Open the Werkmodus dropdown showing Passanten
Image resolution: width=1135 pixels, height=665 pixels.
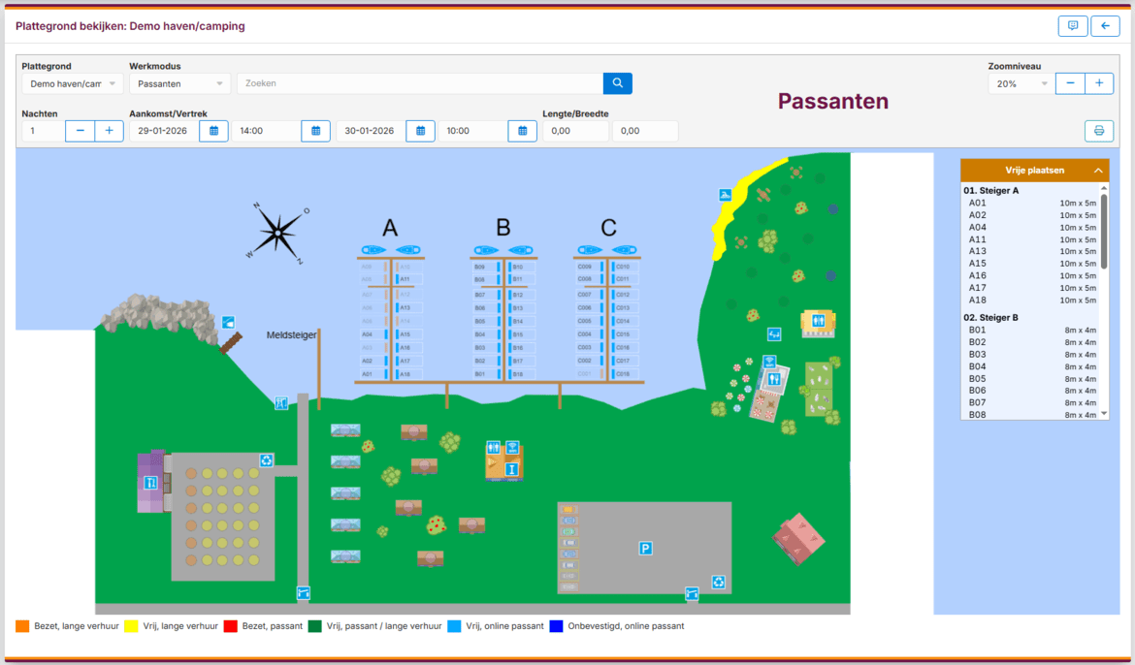coord(179,84)
